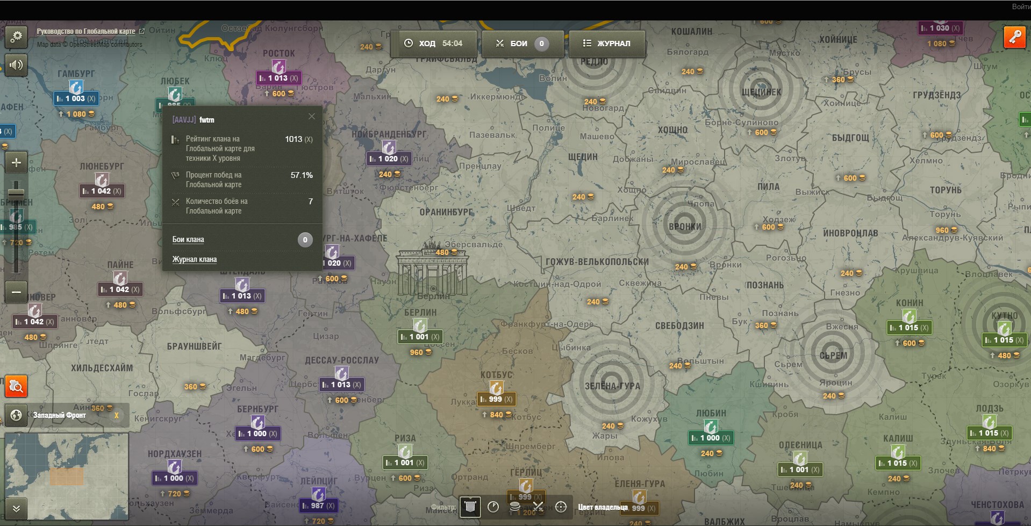Select the crosshair landing zone filter

coord(561,507)
